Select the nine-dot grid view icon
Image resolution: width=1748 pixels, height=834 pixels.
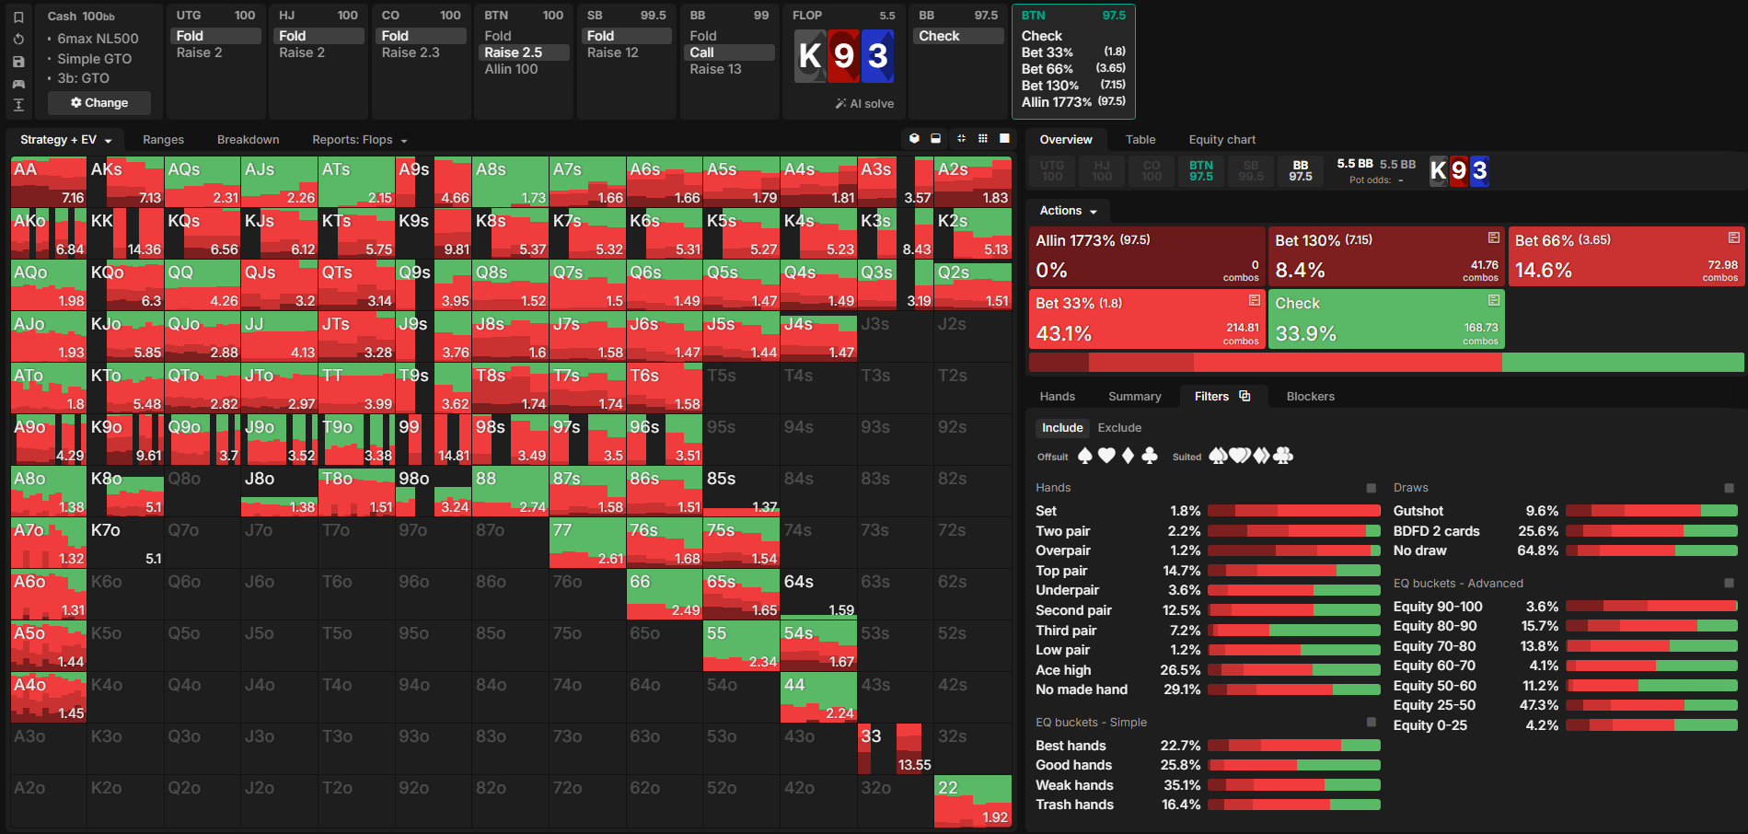[x=983, y=138]
